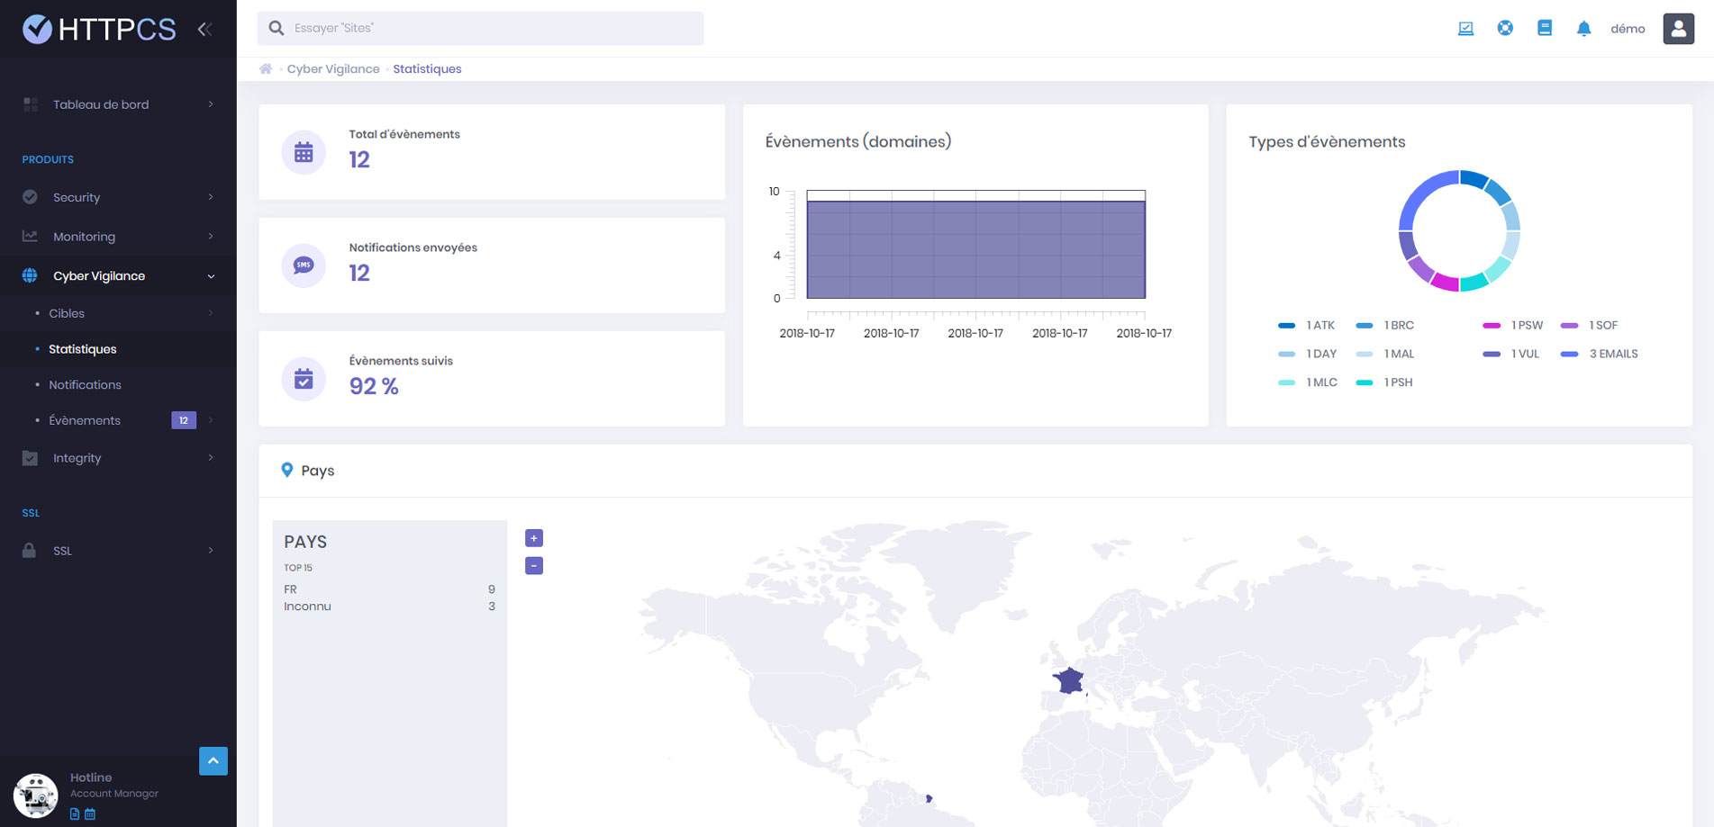Toggle the 1 ATK legend item

(x=1308, y=325)
